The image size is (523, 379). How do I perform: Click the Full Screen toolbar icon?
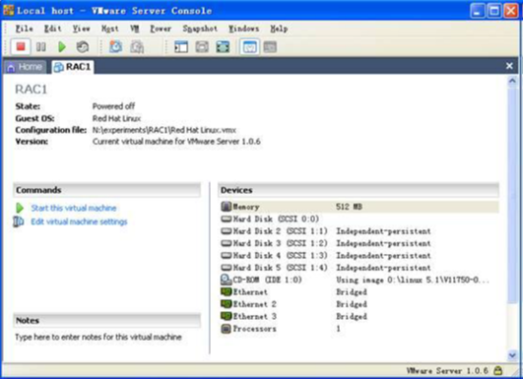222,47
